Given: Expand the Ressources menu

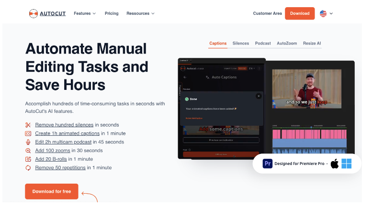Looking at the screenshot, I should click(140, 13).
